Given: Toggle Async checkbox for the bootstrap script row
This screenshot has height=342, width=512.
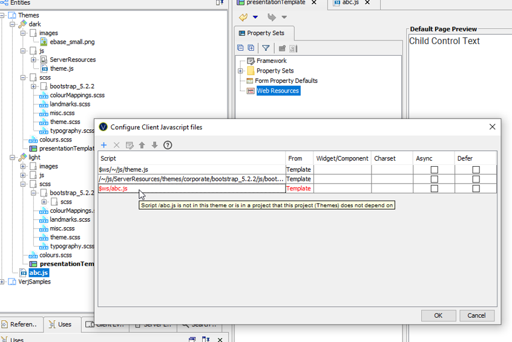Looking at the screenshot, I should click(434, 179).
